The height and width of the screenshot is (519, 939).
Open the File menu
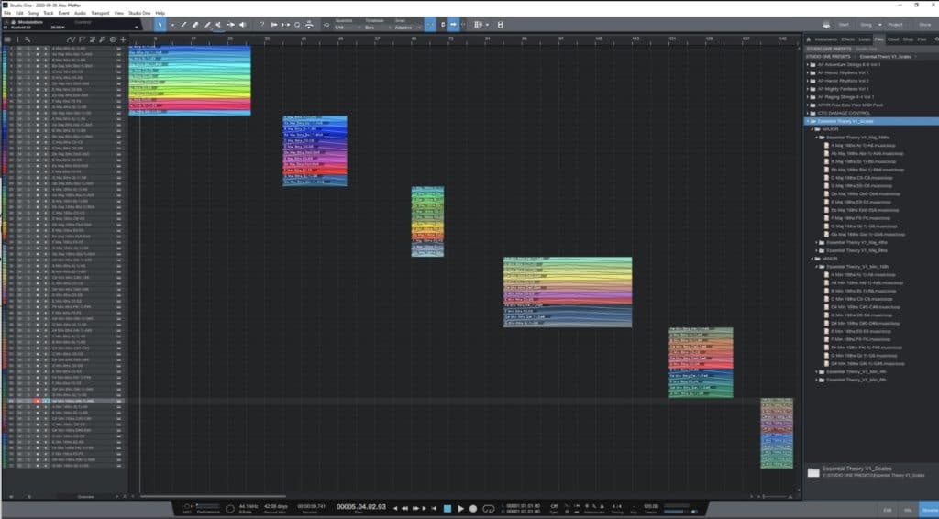[x=7, y=13]
